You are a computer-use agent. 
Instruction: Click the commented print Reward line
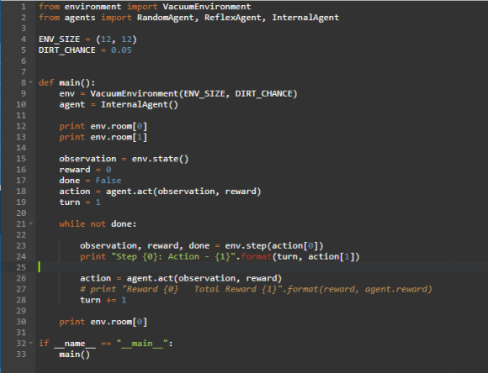(x=256, y=289)
